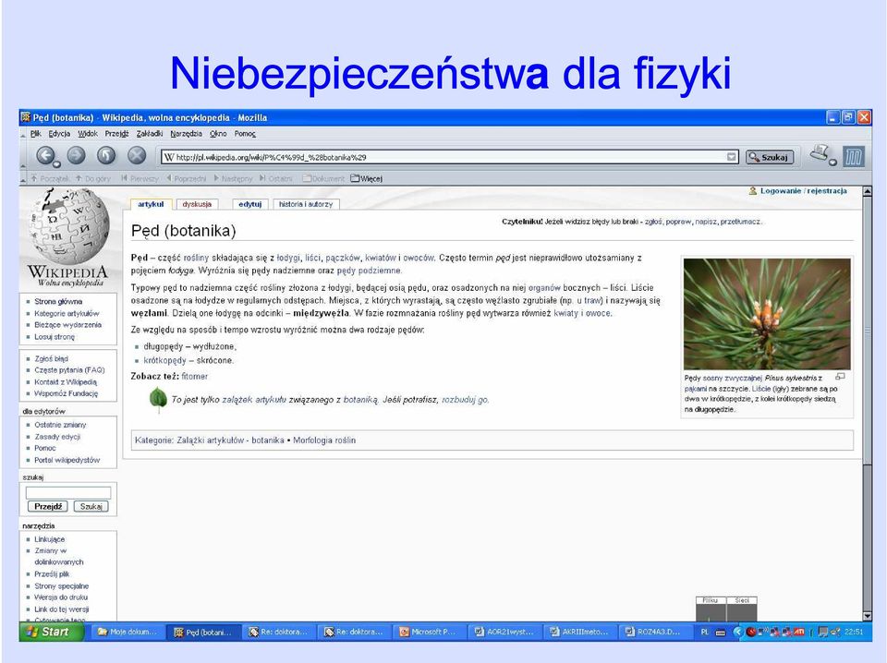Open the URL history dropdown arrow
Screen dimensions: 887x663
point(732,157)
